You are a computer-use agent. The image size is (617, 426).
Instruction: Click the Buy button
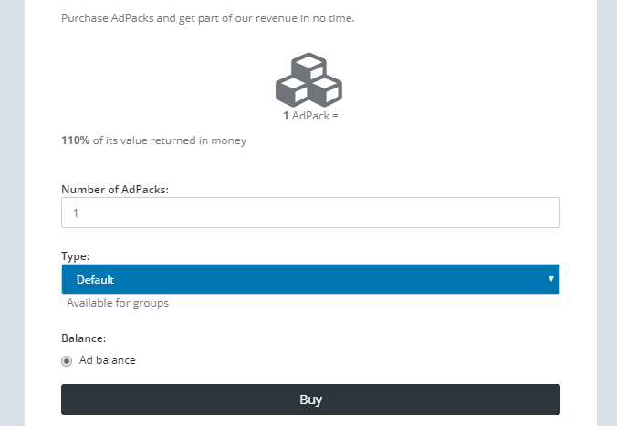click(310, 400)
